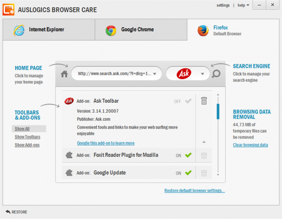Open the search engine dropdown arrow
The image size is (282, 219).
point(203,74)
